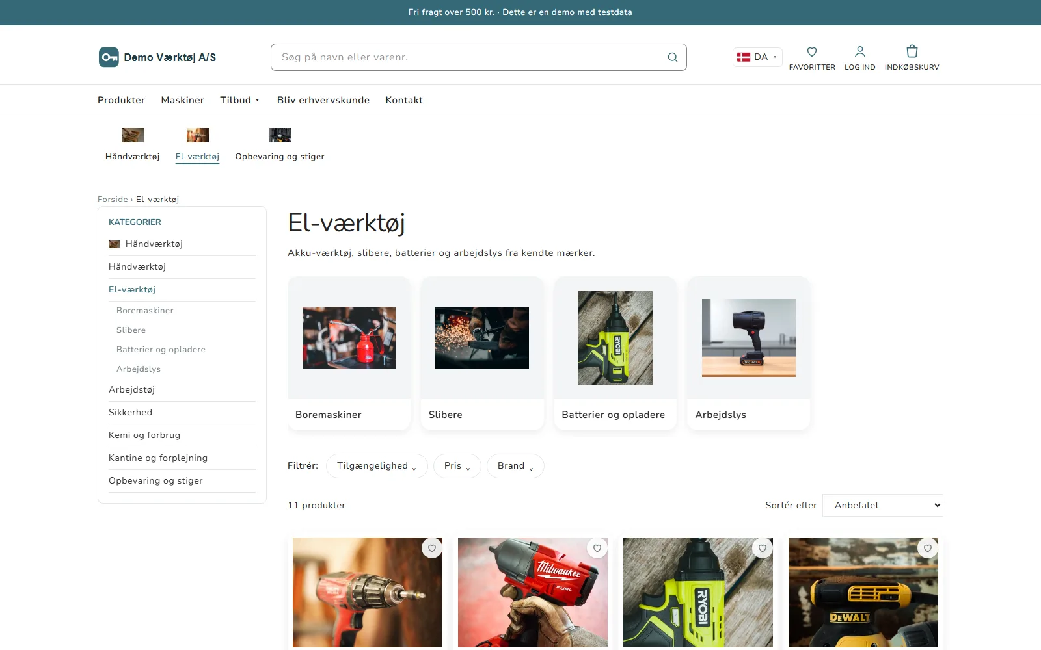Open the DA language selector
This screenshot has height=650, width=1041.
tap(757, 57)
